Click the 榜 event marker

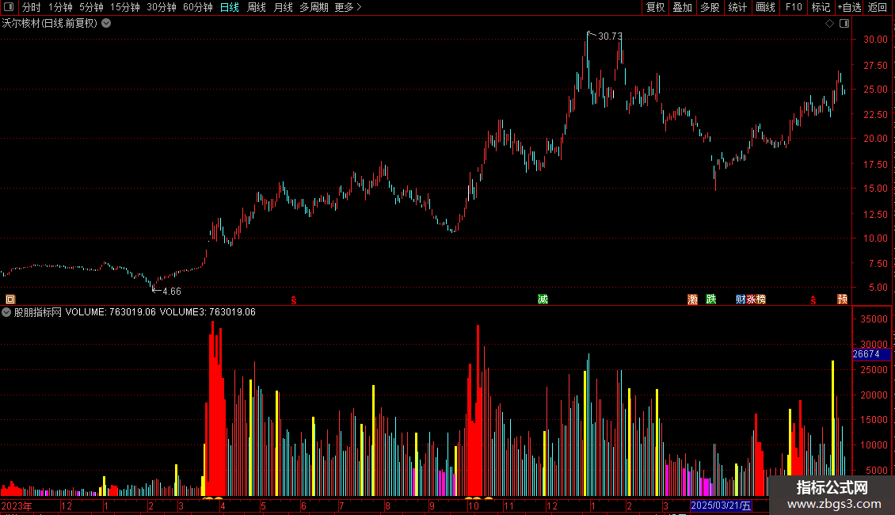point(761,299)
